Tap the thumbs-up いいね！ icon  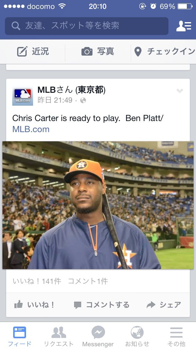18,304
